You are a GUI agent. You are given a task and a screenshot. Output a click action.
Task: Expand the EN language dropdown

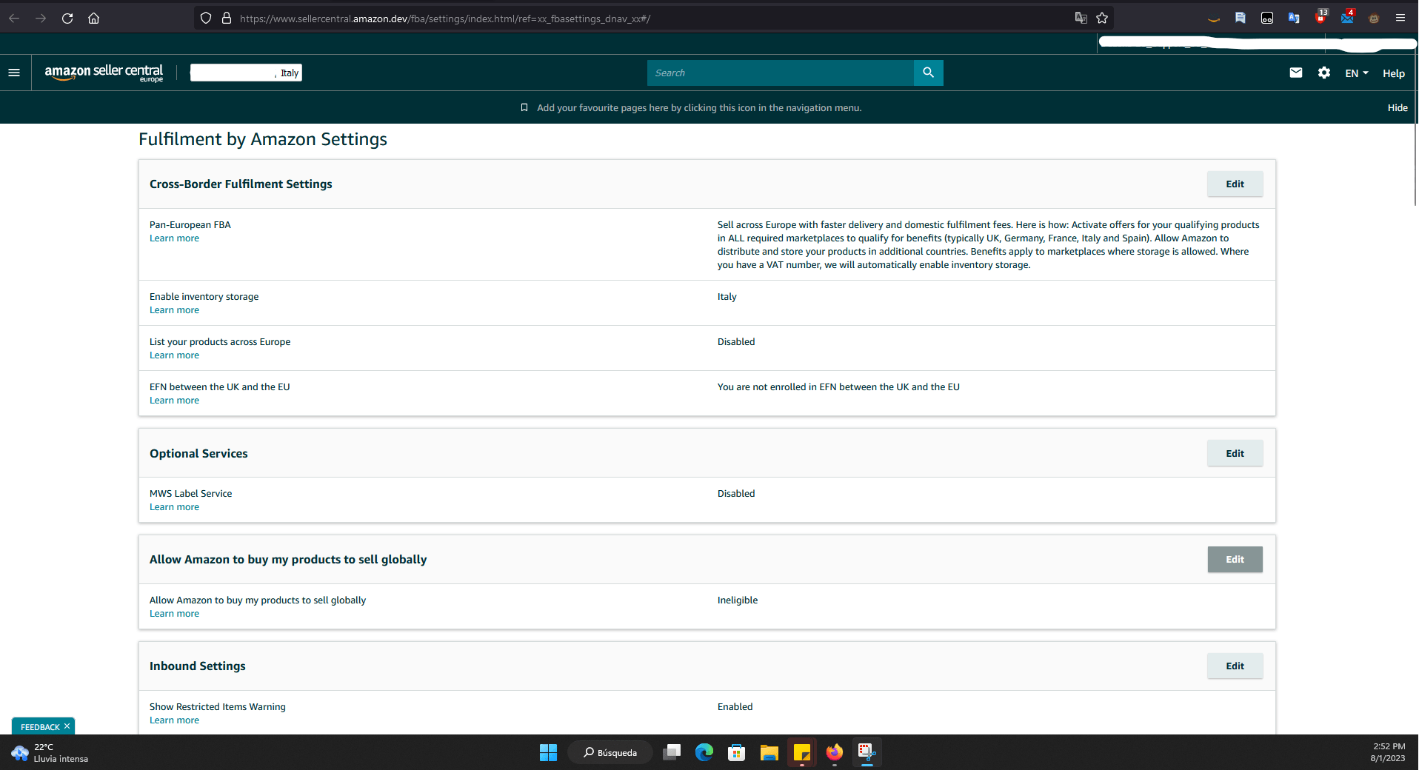(1356, 73)
